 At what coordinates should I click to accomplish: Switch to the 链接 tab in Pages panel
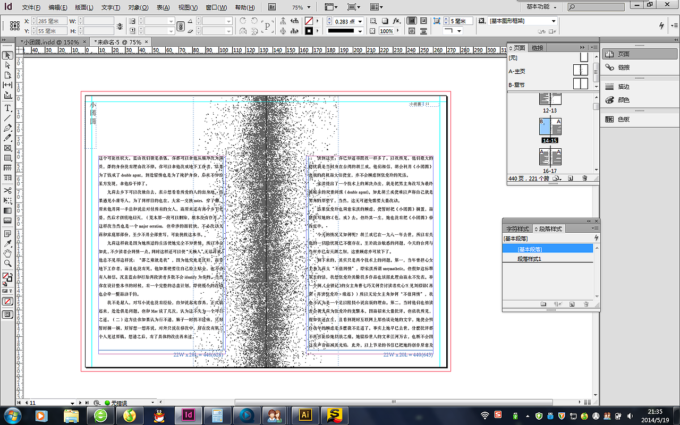coord(537,48)
